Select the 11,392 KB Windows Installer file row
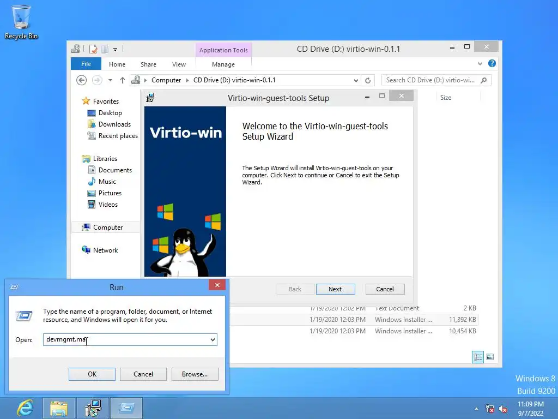 (354, 320)
